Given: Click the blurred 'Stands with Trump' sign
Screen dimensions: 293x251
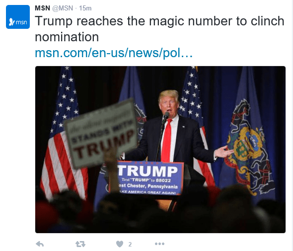Looking at the screenshot, I should [101, 134].
